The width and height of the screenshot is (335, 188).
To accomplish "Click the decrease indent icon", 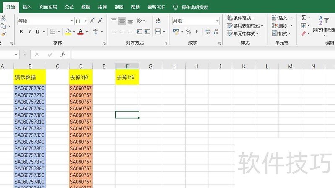I will point(139,32).
